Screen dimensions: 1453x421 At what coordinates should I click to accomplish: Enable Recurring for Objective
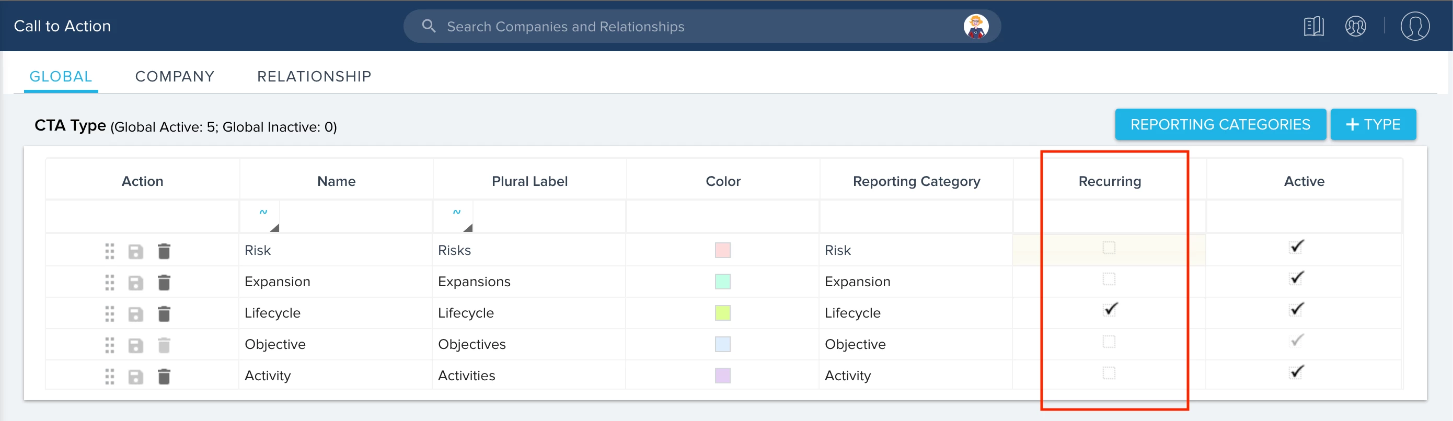[x=1109, y=342]
